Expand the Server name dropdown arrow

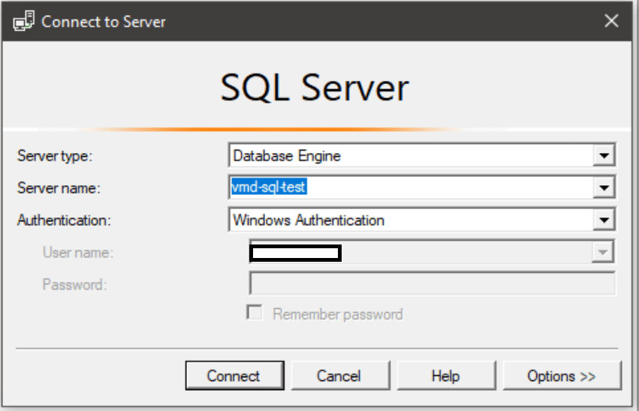[x=603, y=187]
